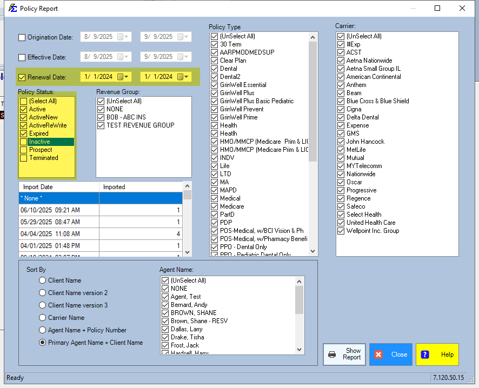Check the Inactive policy status

(23, 142)
